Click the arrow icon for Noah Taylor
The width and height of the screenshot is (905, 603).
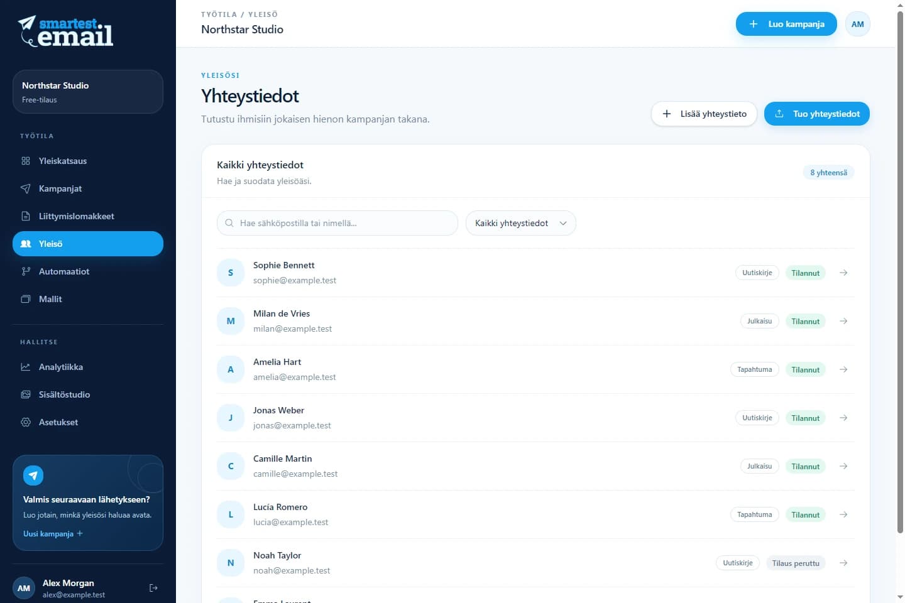pyautogui.click(x=843, y=563)
